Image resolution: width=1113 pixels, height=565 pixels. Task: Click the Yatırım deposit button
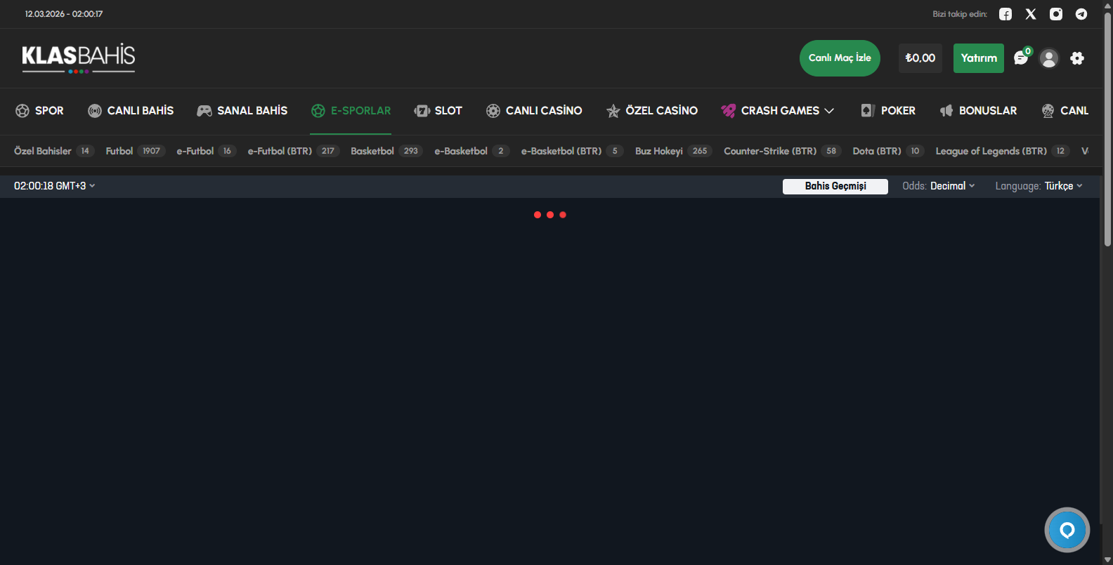979,58
